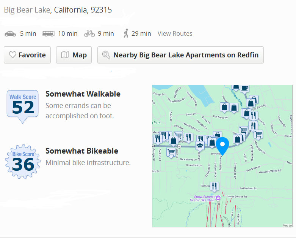Select restaurant marker at map's left edge
The image size is (296, 238).
tap(158, 139)
